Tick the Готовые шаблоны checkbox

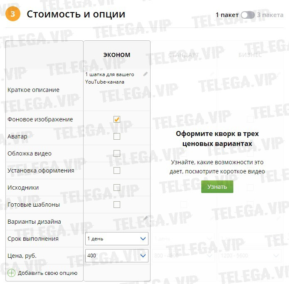[x=117, y=205]
